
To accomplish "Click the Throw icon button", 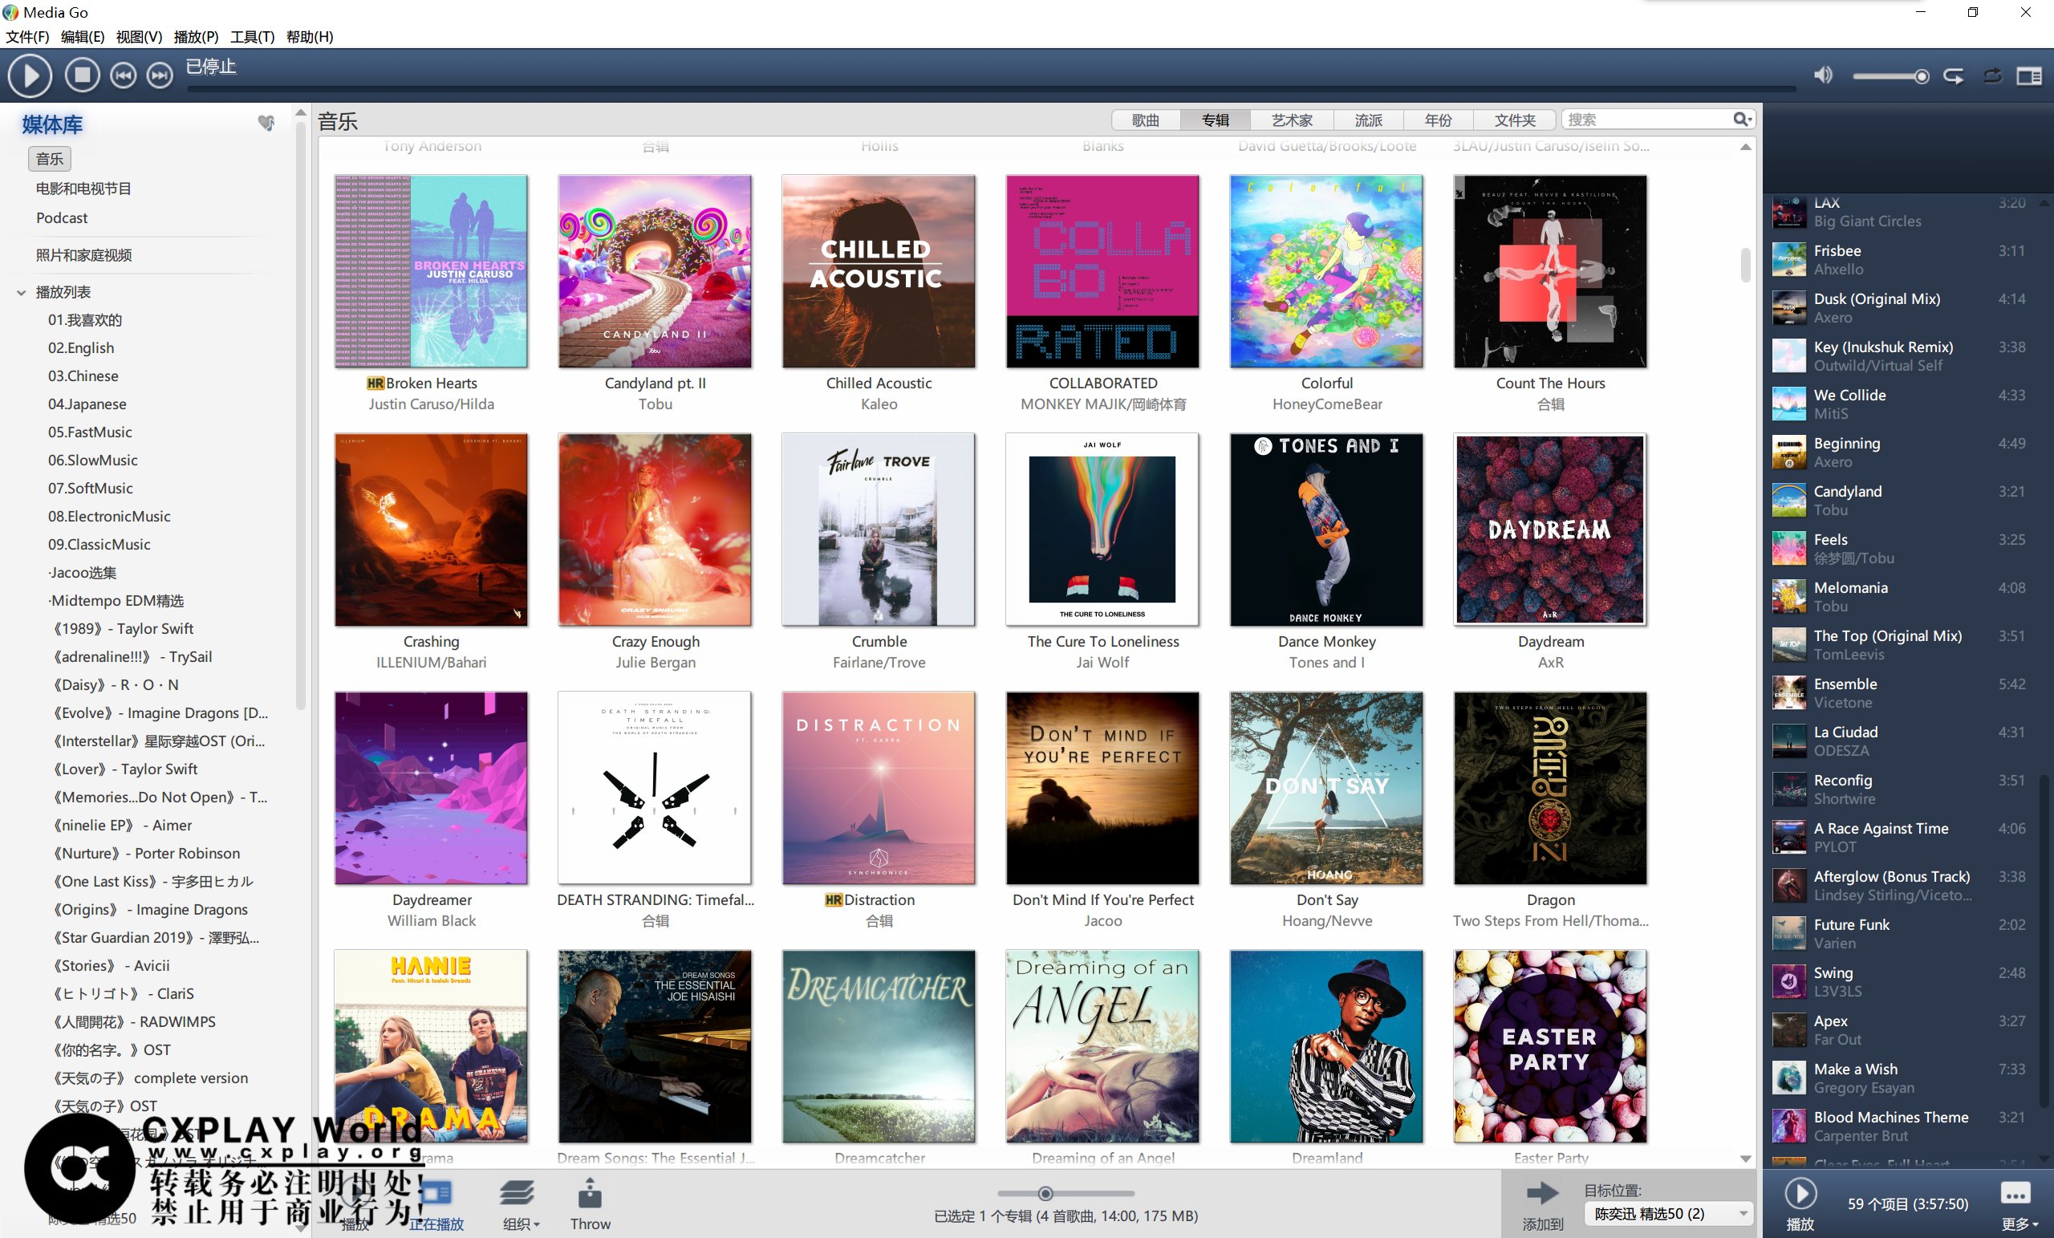I will pos(591,1204).
